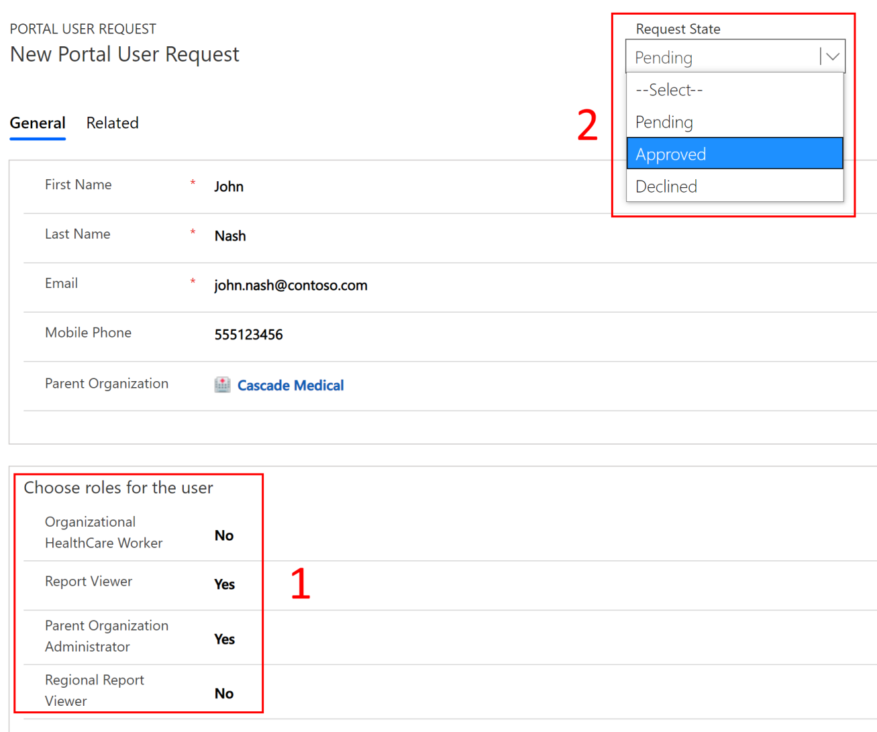Viewport: 877px width, 732px height.
Task: Choose Approved in Request State list
Action: 735,154
